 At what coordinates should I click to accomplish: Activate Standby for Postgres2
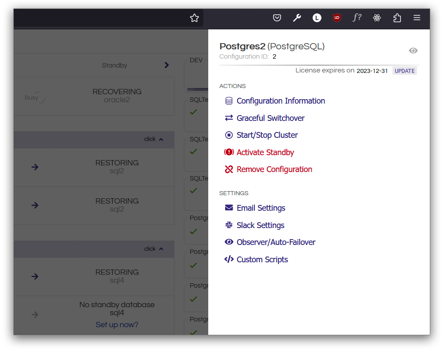point(265,152)
